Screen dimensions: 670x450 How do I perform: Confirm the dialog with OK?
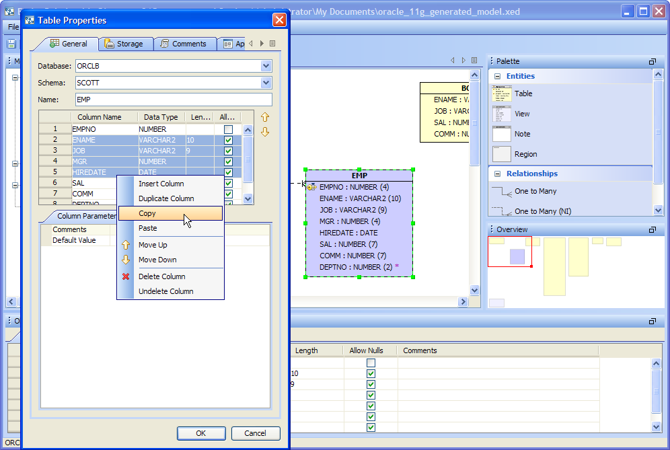(201, 433)
